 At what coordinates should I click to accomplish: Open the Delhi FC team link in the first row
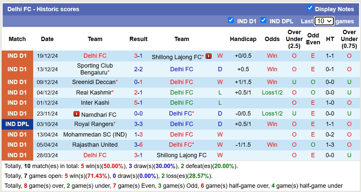click(x=95, y=56)
